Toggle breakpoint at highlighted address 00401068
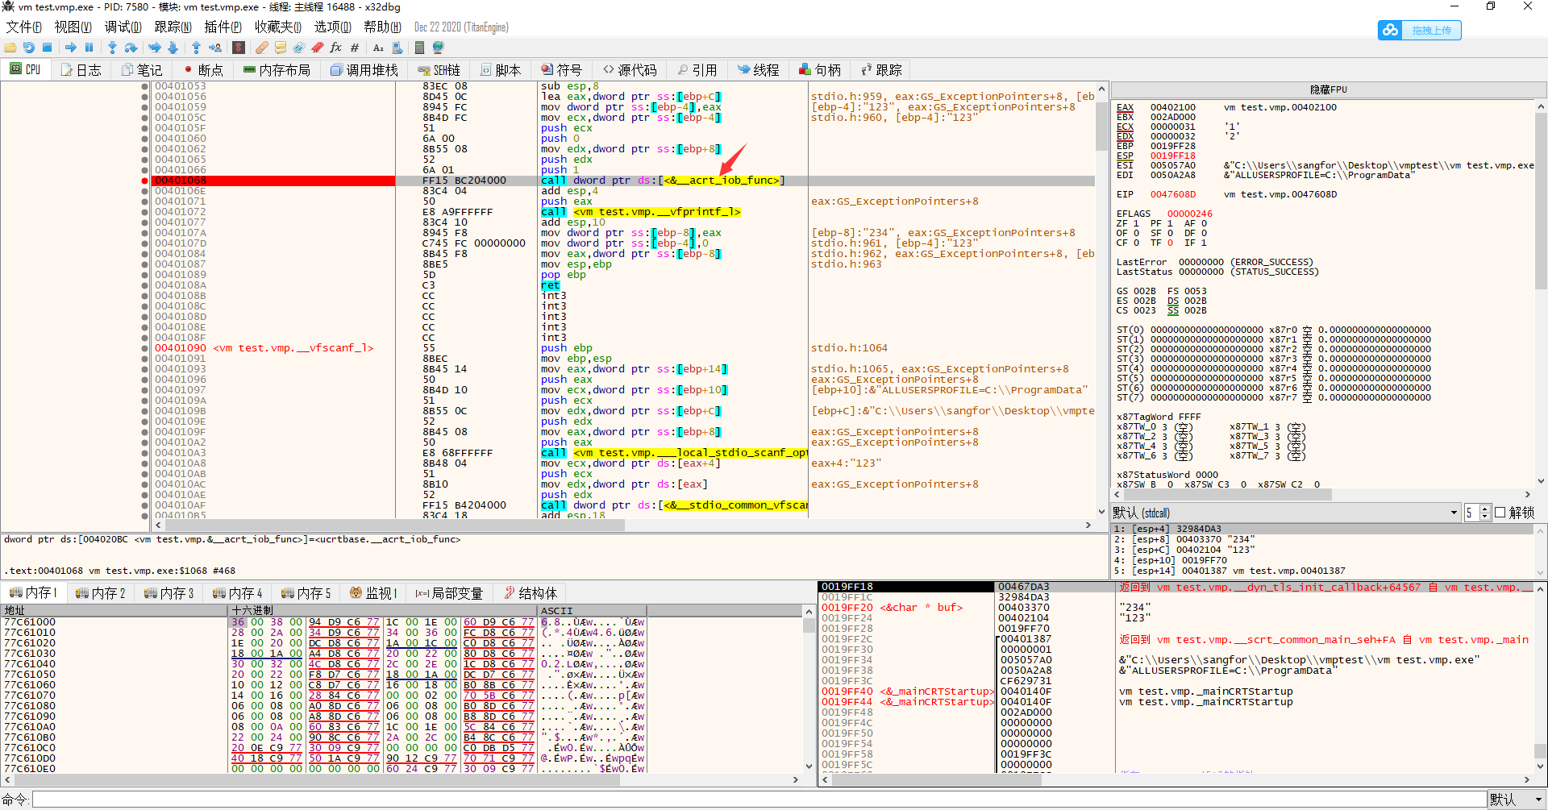This screenshot has height=810, width=1548. [x=145, y=181]
